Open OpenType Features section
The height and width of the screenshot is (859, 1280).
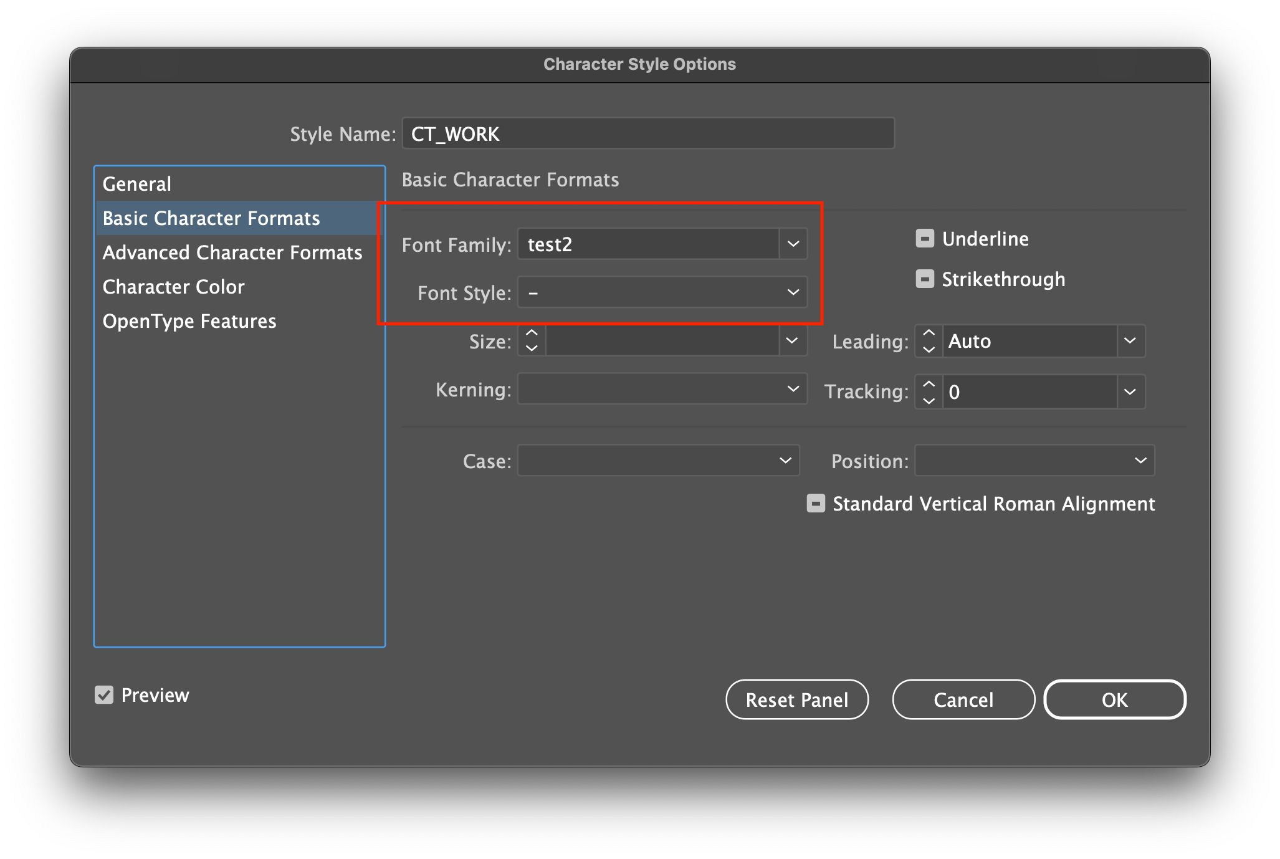tap(189, 321)
